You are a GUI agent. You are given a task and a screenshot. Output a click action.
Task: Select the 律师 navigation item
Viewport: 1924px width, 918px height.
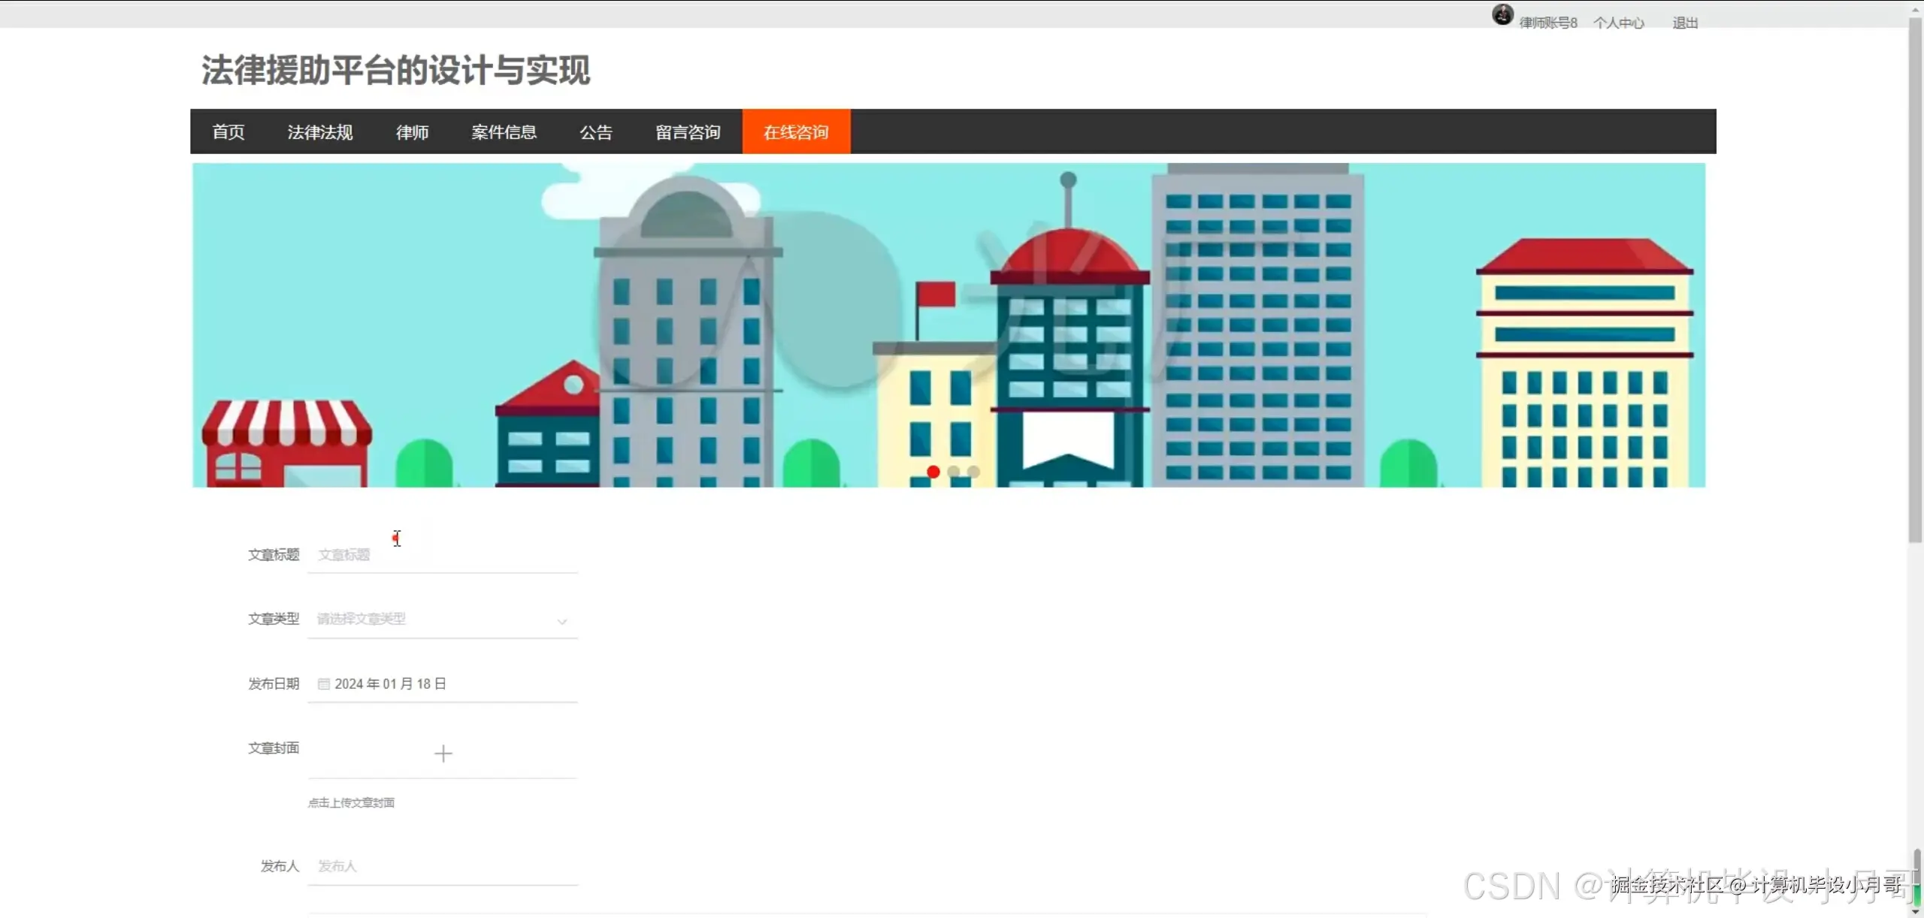[412, 131]
